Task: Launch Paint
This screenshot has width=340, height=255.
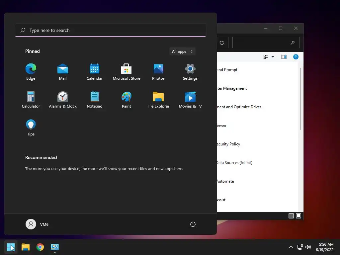Action: (x=127, y=100)
